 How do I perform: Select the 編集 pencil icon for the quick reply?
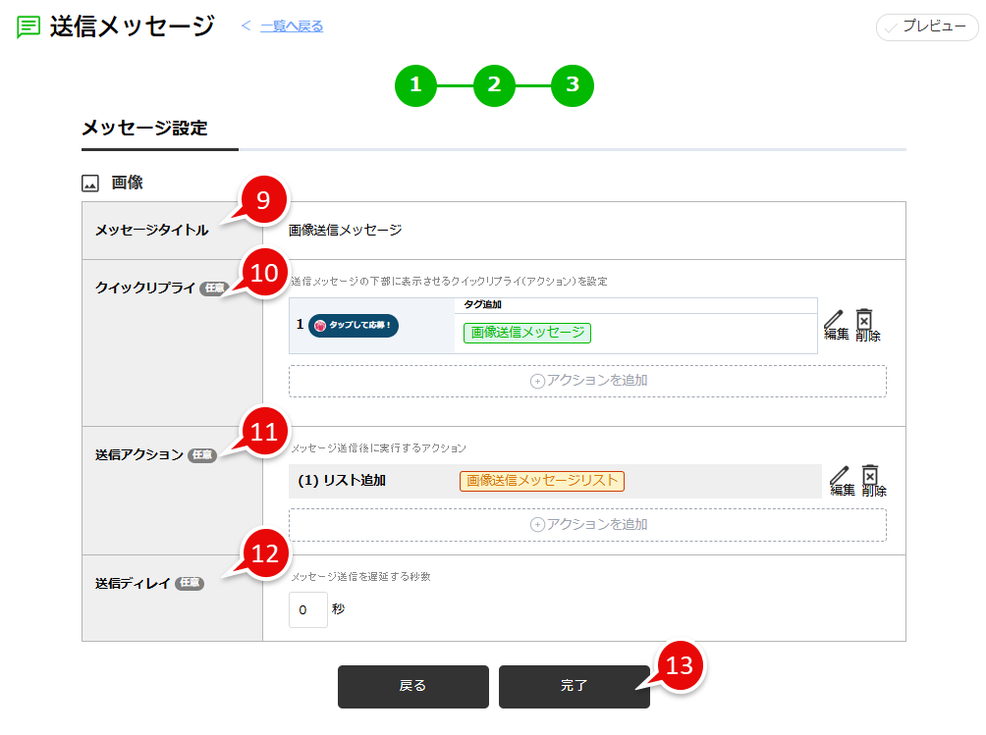[x=834, y=321]
